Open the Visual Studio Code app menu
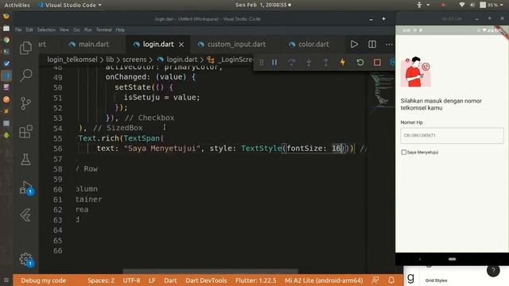This screenshot has height=286, width=509. (x=70, y=5)
